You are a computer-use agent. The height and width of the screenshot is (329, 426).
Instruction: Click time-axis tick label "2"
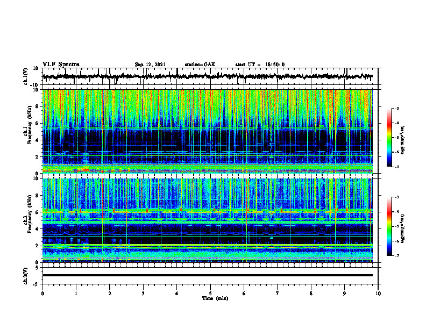tap(110, 294)
